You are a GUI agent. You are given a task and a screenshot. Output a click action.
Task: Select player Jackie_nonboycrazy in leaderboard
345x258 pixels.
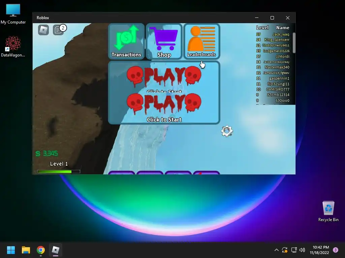pos(273,62)
